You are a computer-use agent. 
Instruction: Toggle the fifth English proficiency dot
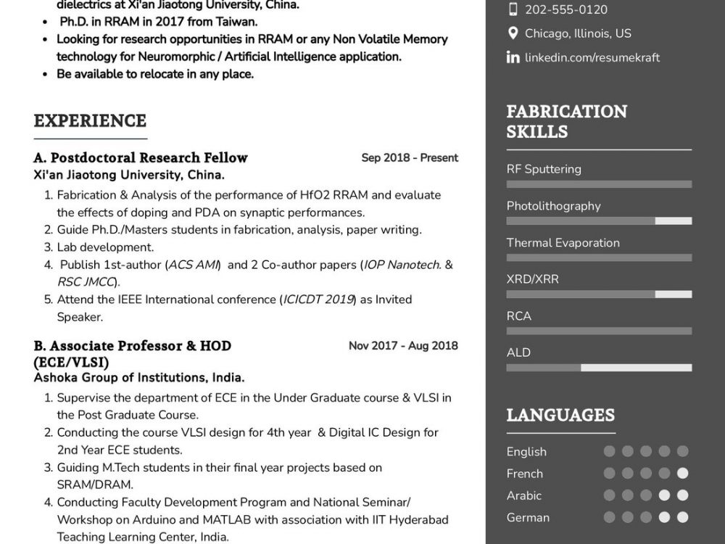click(681, 450)
